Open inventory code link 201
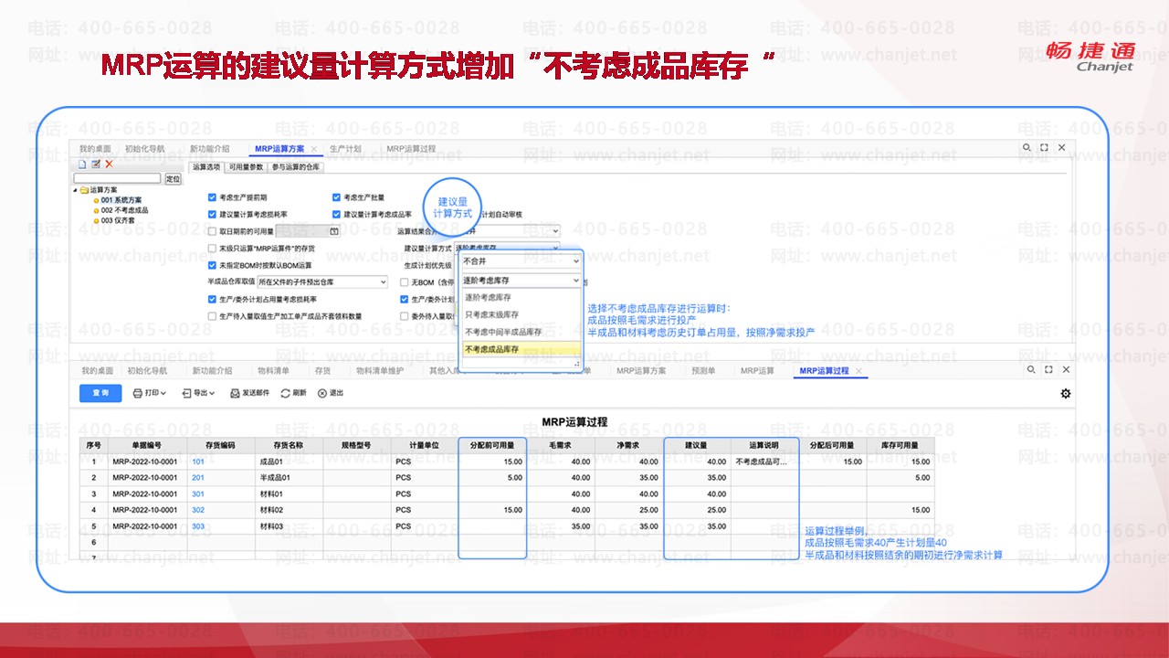The height and width of the screenshot is (658, 1169). [x=198, y=478]
